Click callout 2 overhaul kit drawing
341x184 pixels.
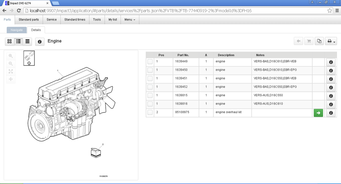coord(103,144)
